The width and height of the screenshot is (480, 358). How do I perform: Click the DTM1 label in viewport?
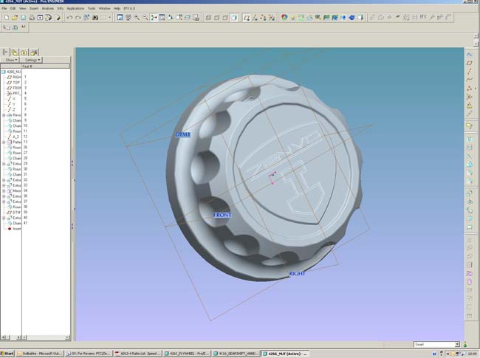point(182,134)
